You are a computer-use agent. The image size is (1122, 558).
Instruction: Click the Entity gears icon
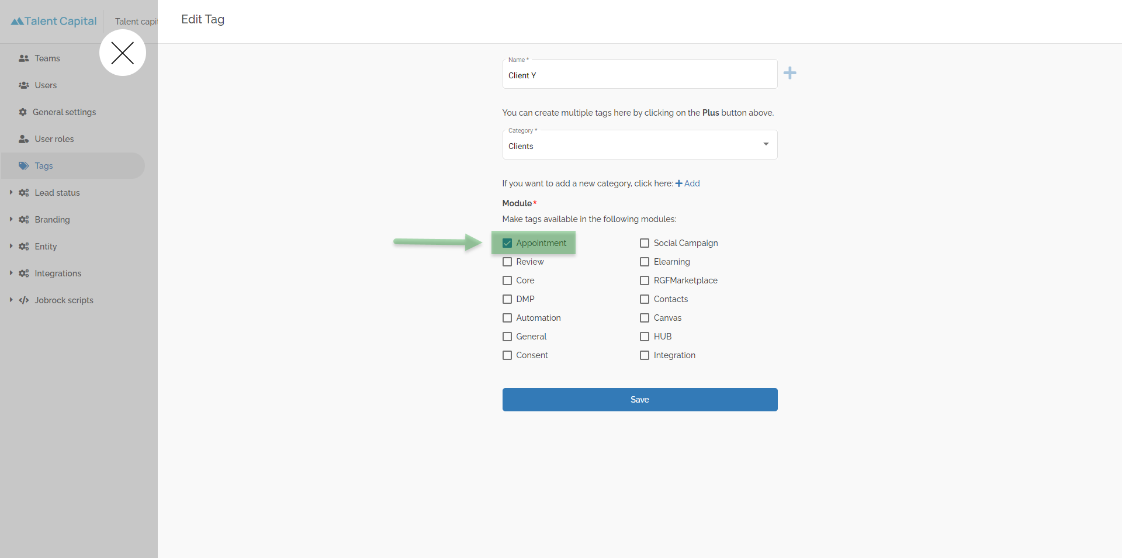[x=24, y=247]
